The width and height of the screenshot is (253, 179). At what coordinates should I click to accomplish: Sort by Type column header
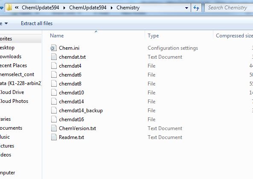[x=153, y=36]
